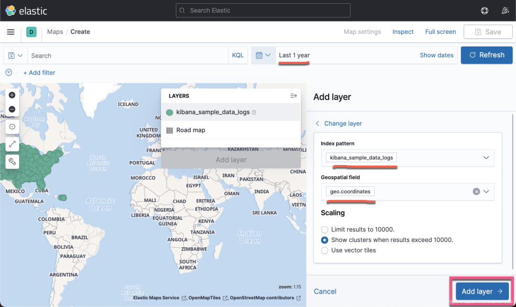Expand the Index pattern dropdown
This screenshot has width=516, height=307.
click(x=486, y=157)
